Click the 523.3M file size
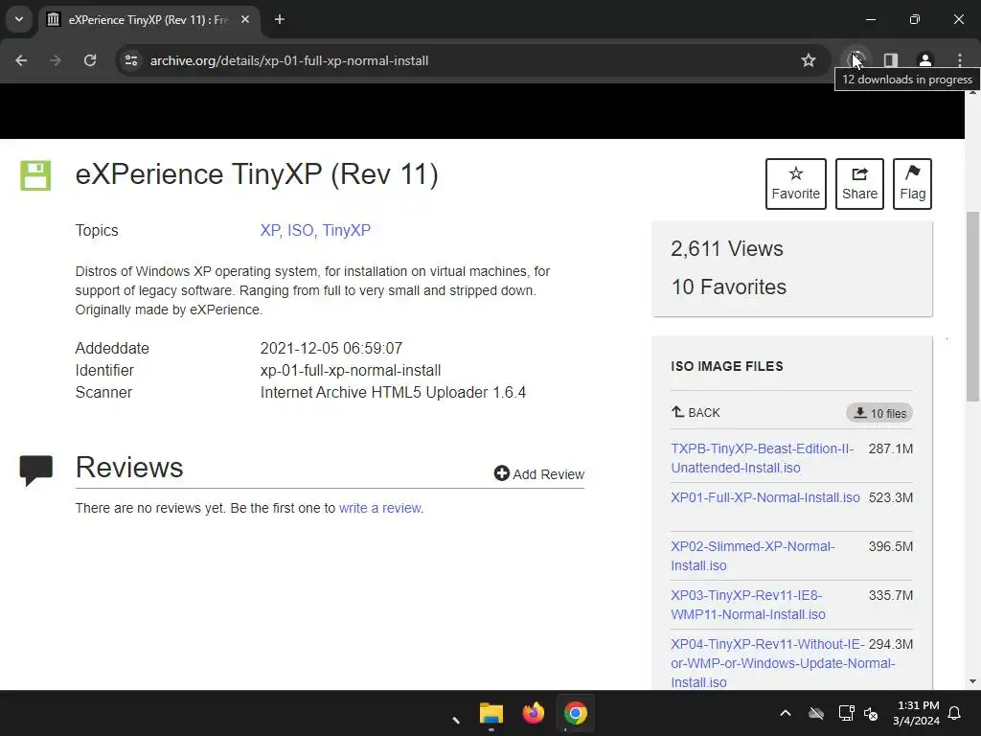The image size is (981, 736). (890, 497)
